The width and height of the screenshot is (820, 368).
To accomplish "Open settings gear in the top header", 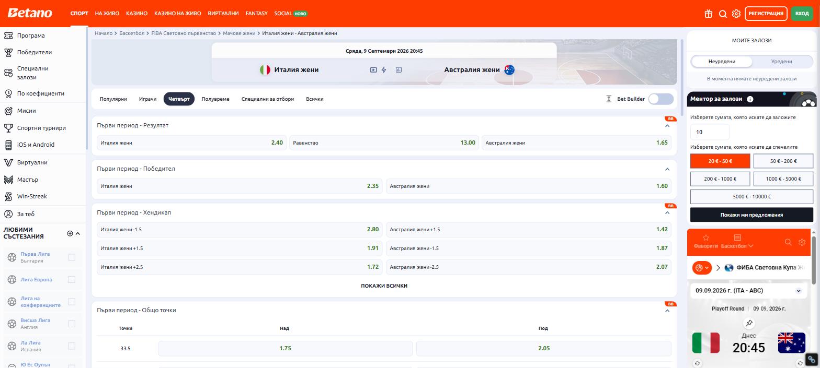I will [x=736, y=14].
